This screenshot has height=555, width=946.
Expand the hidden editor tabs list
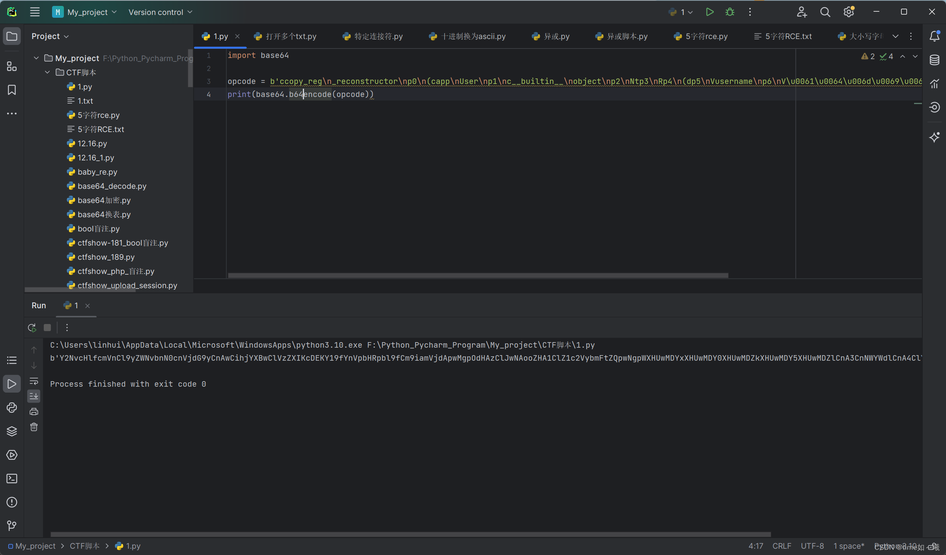896,36
